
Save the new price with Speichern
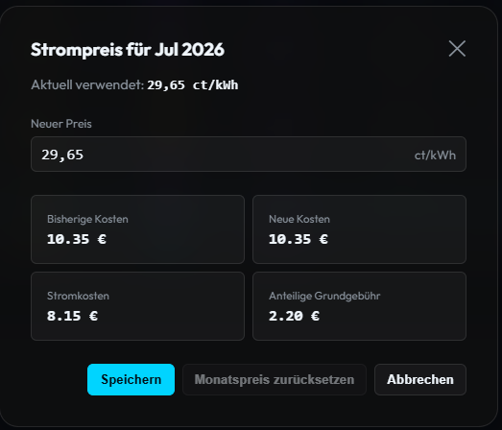pyautogui.click(x=131, y=379)
